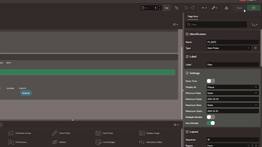The width and height of the screenshot is (262, 147).
Task: Click the Sequence field with value 10
Action: coord(233,140)
